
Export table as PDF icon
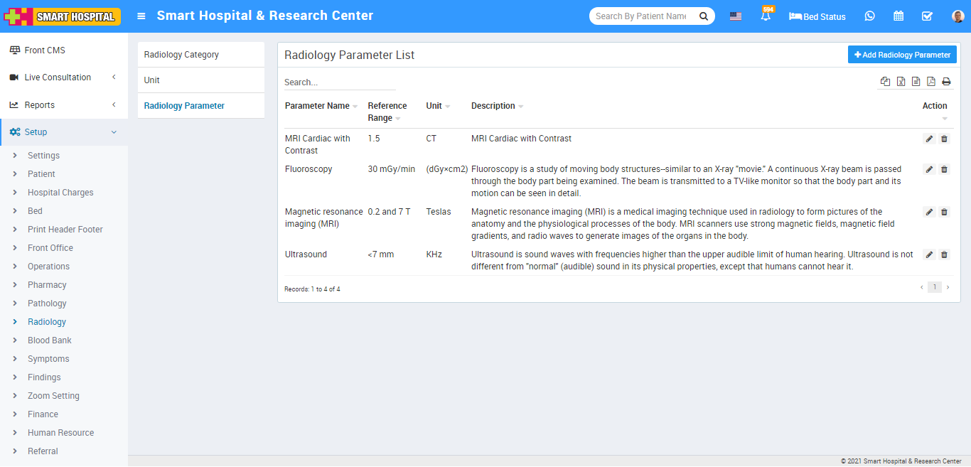(931, 82)
